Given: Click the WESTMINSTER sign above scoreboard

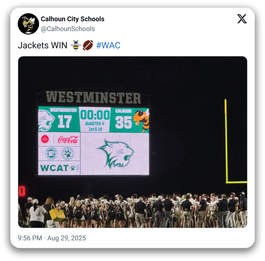Looking at the screenshot, I should pyautogui.click(x=93, y=97).
